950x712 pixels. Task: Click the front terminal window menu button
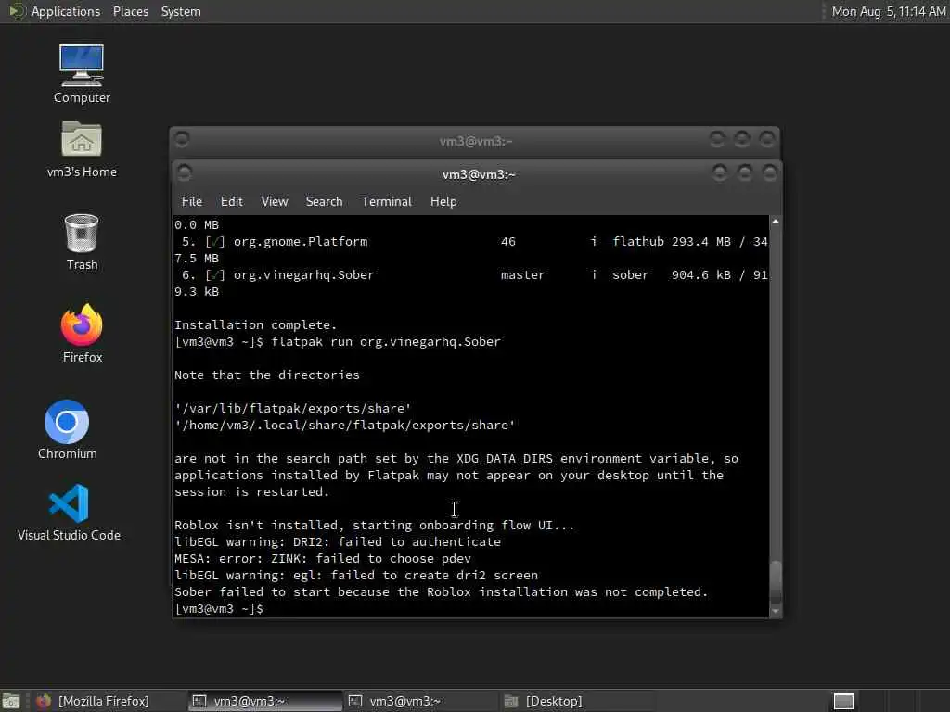pyautogui.click(x=185, y=173)
